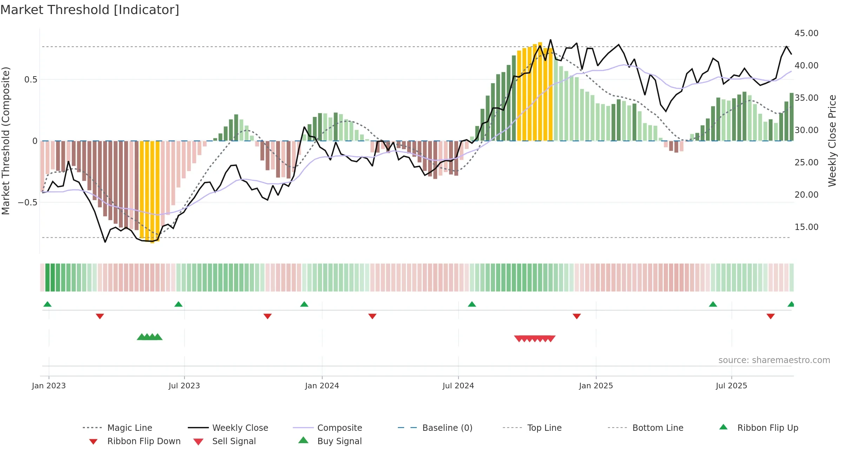Click the last light green ribbon segment at right end

(791, 277)
